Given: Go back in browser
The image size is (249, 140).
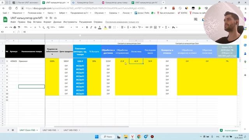Looking at the screenshot, I should (4, 8).
